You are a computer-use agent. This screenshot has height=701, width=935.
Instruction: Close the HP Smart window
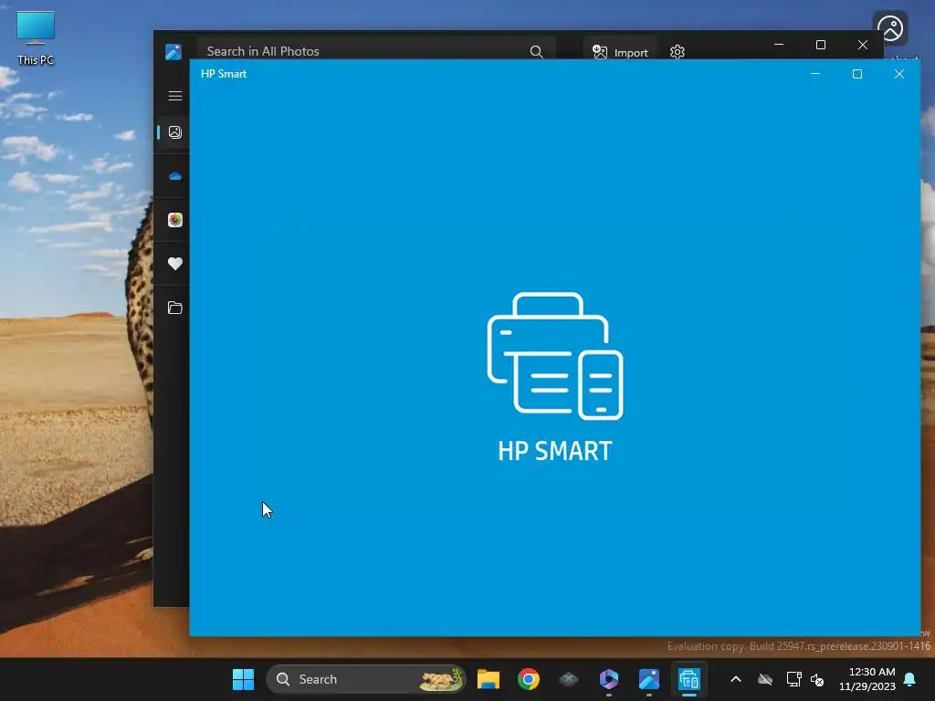point(898,74)
